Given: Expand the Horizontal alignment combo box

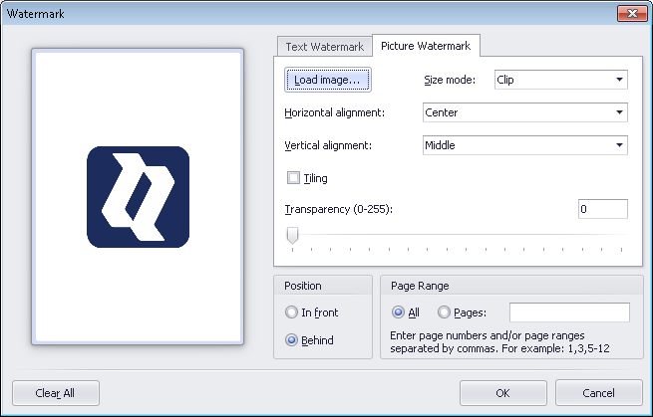Looking at the screenshot, I should pyautogui.click(x=525, y=112).
